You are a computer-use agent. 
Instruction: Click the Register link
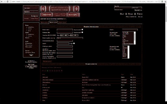tap(27, 18)
